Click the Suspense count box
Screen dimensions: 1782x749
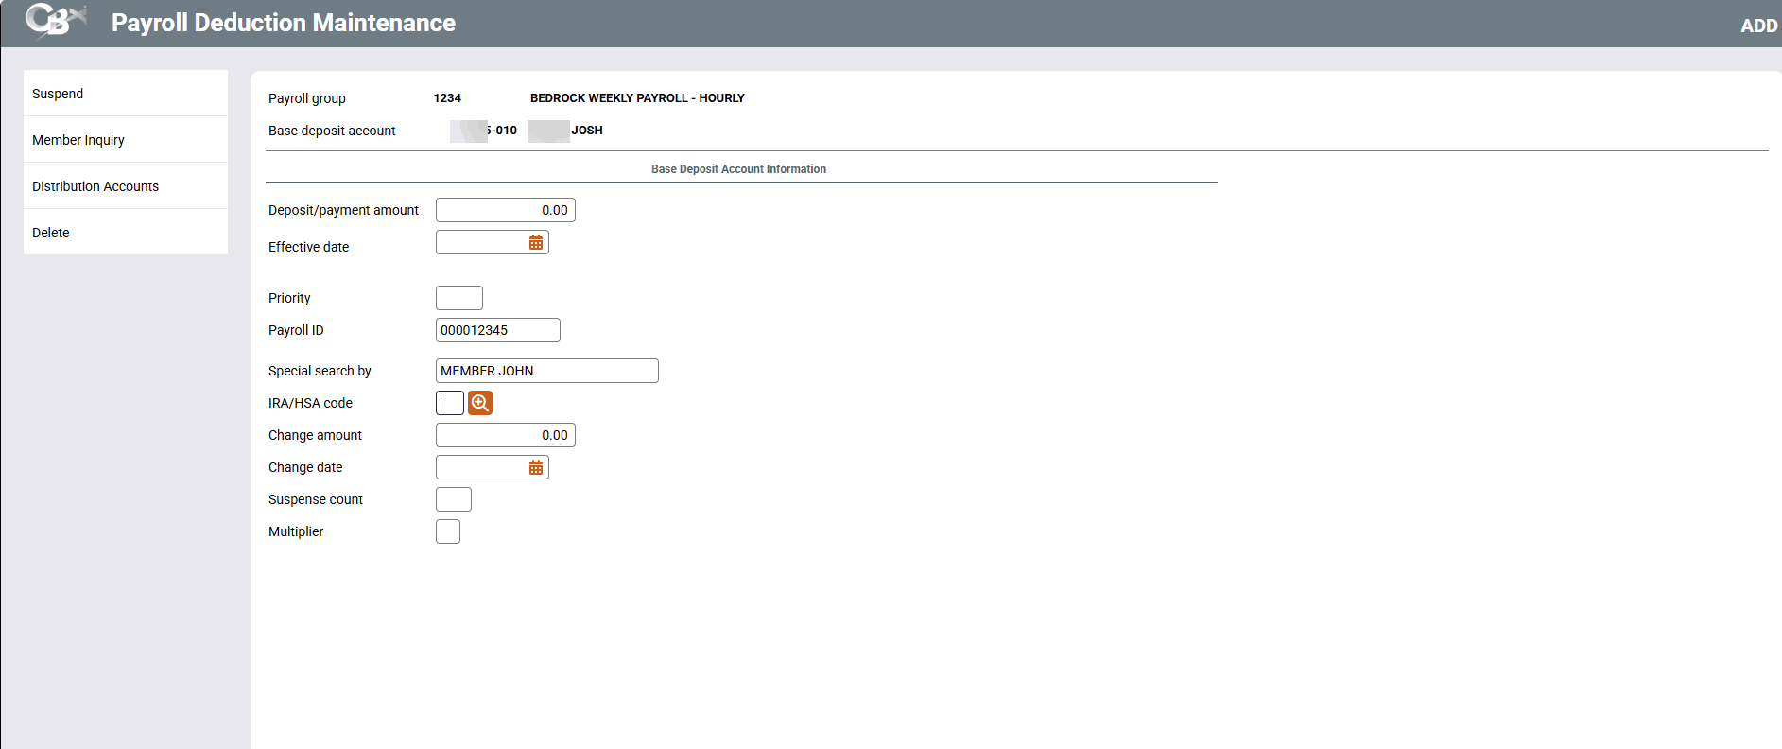coord(453,499)
